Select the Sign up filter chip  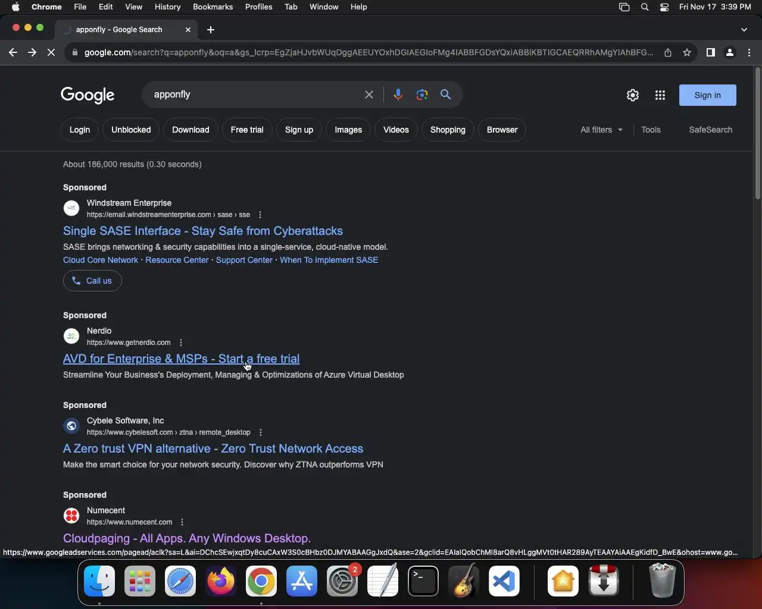point(299,130)
